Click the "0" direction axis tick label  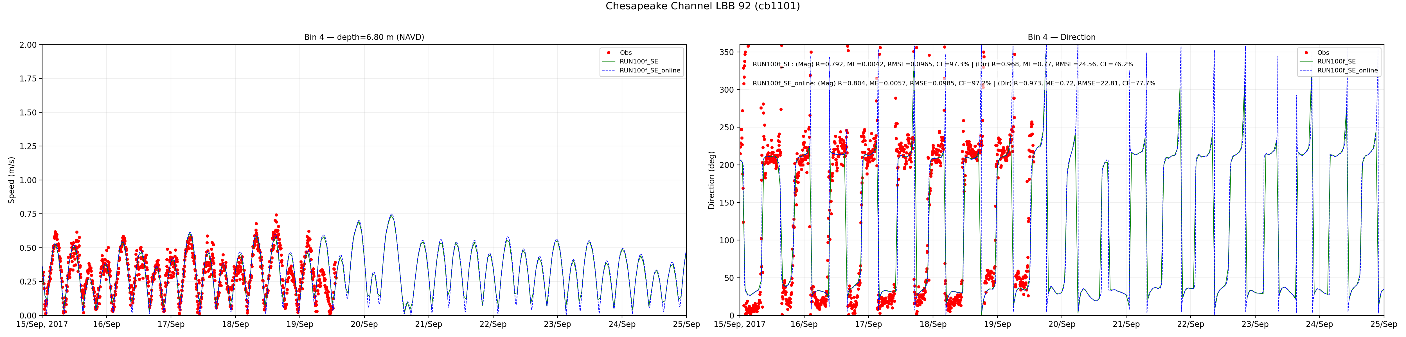pyautogui.click(x=731, y=315)
